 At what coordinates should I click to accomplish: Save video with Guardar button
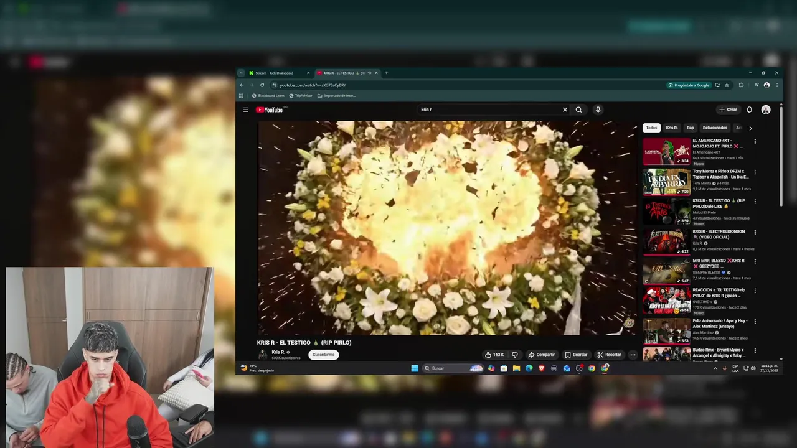tap(576, 355)
